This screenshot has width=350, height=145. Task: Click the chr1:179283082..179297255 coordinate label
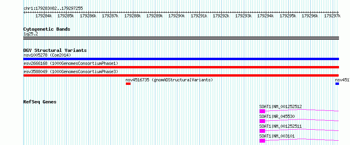click(53, 9)
